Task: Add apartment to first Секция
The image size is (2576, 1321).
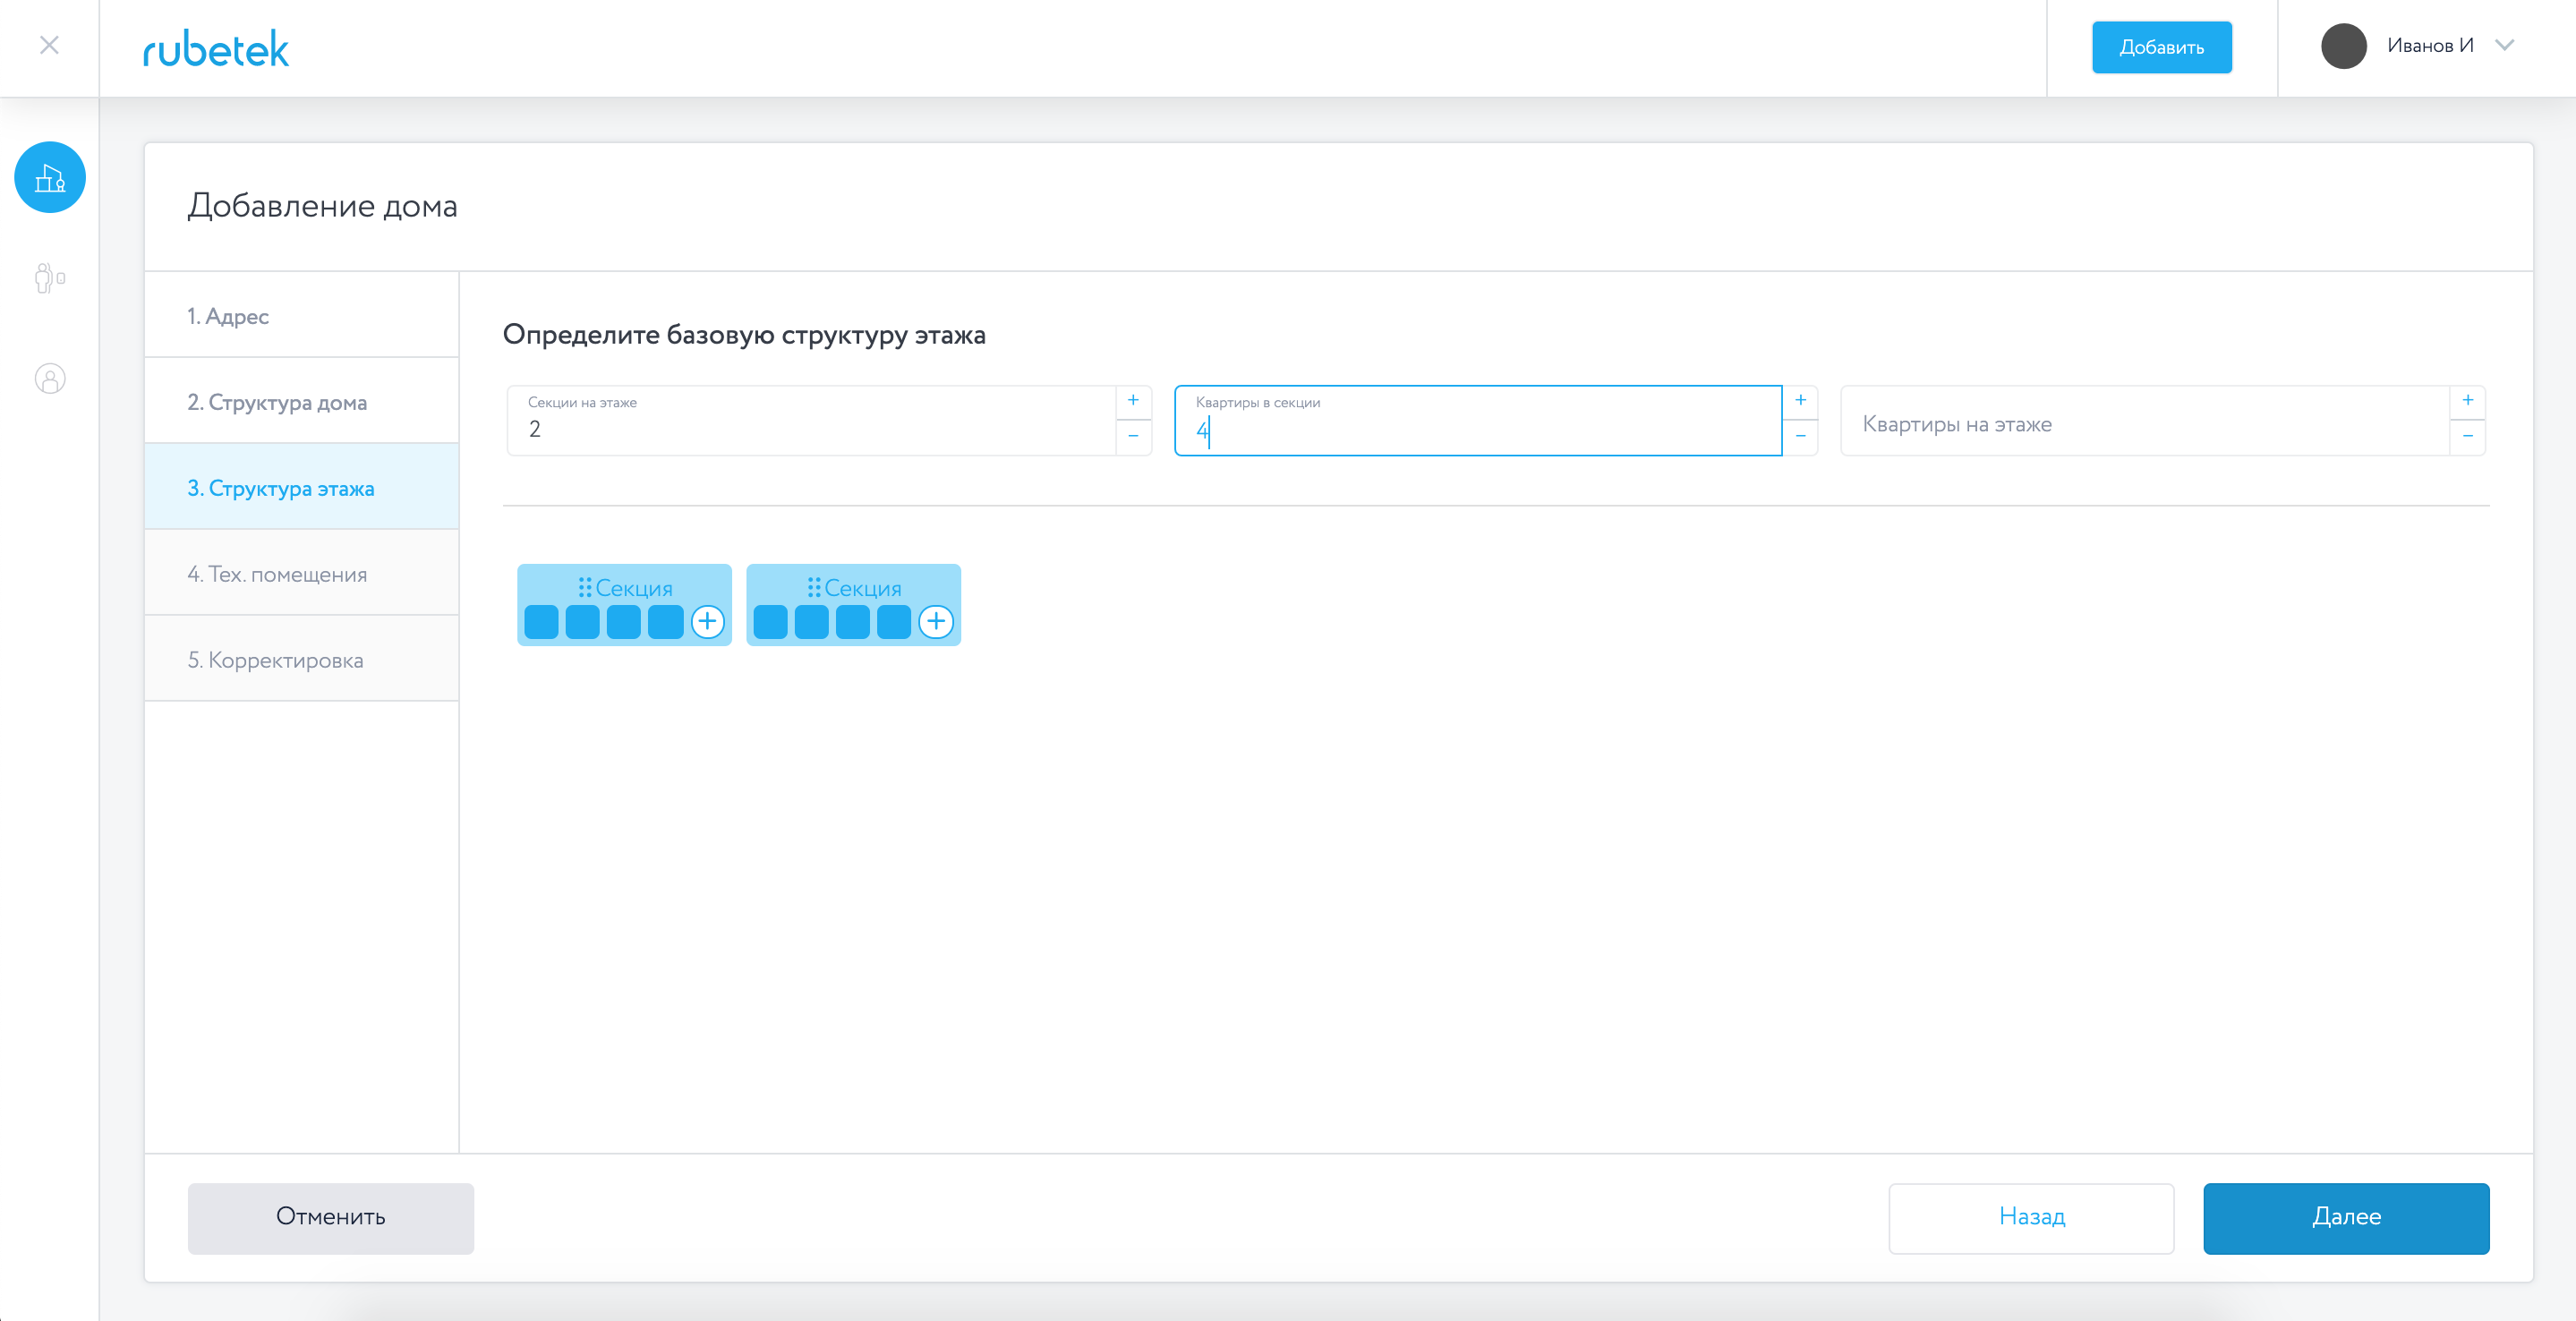Action: pyautogui.click(x=707, y=622)
